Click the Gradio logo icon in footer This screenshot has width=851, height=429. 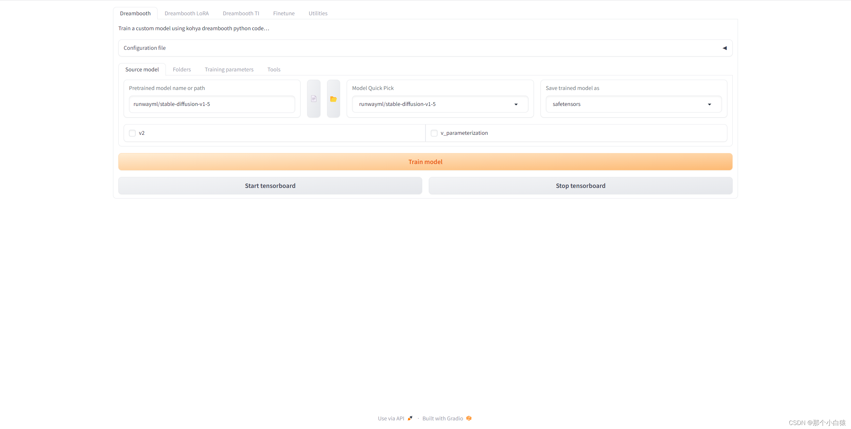(469, 418)
